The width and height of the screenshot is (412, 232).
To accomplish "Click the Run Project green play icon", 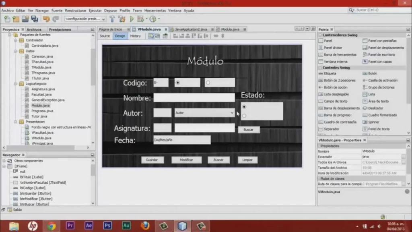I will (x=132, y=19).
